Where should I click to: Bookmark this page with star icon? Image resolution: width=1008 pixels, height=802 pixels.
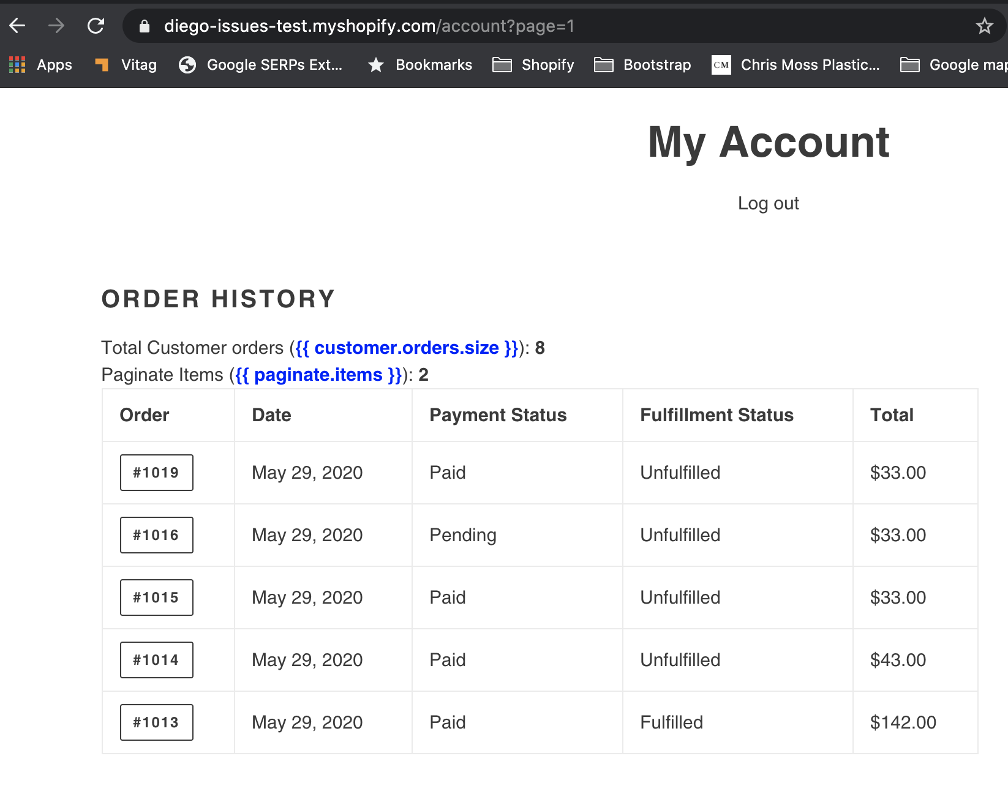coord(984,26)
